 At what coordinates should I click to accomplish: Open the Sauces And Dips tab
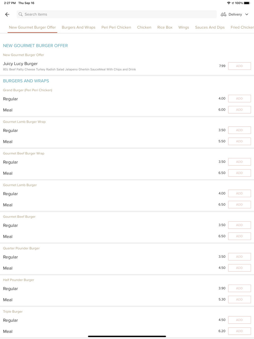point(210,27)
